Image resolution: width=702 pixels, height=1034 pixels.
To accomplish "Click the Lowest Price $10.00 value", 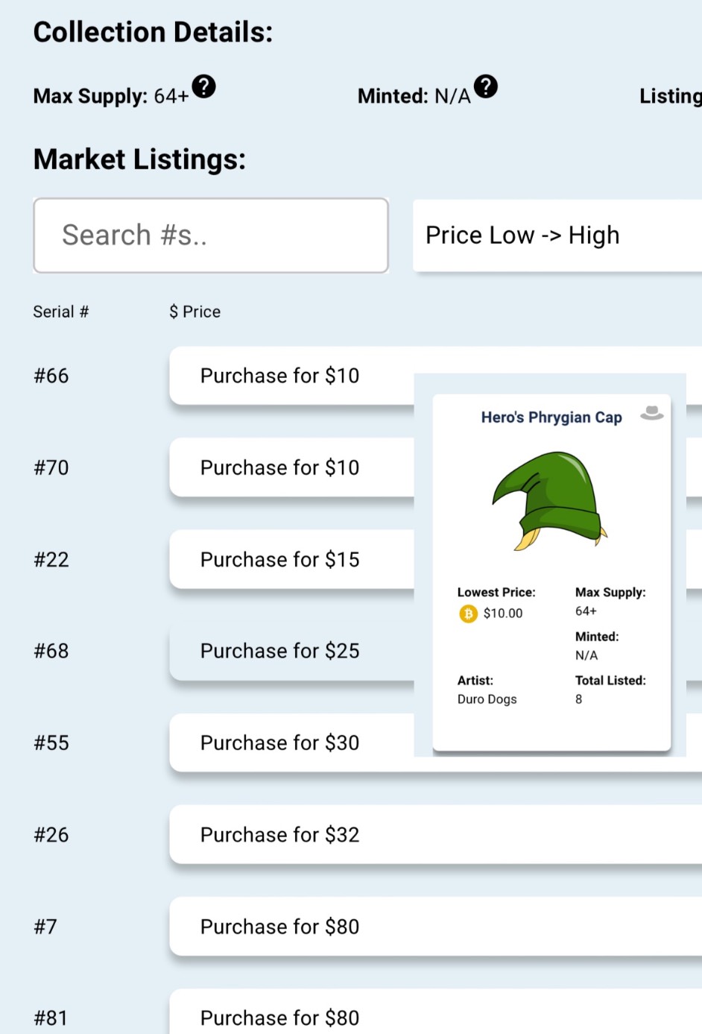I will [x=503, y=614].
